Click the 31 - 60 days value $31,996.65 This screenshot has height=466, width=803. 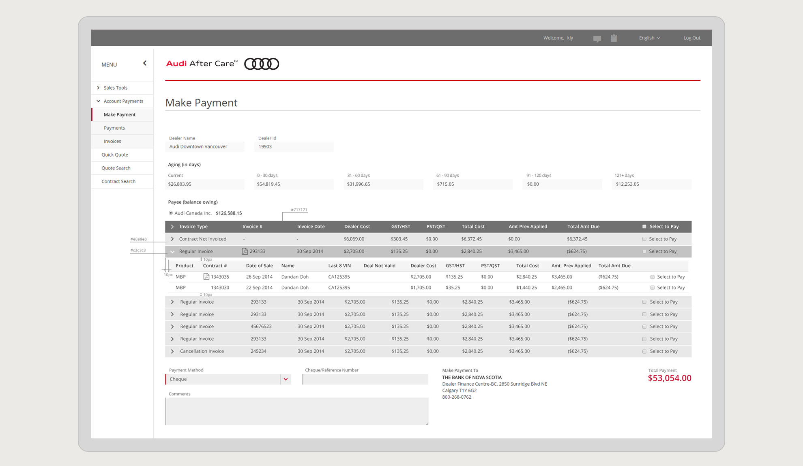359,184
